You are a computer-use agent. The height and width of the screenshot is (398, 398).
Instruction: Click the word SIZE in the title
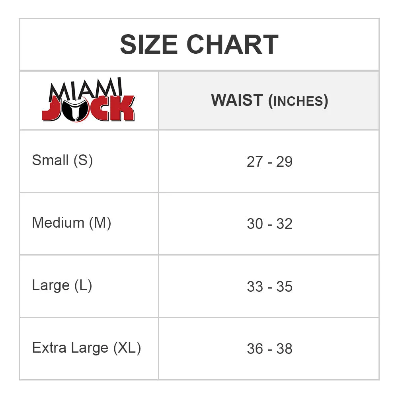point(149,45)
